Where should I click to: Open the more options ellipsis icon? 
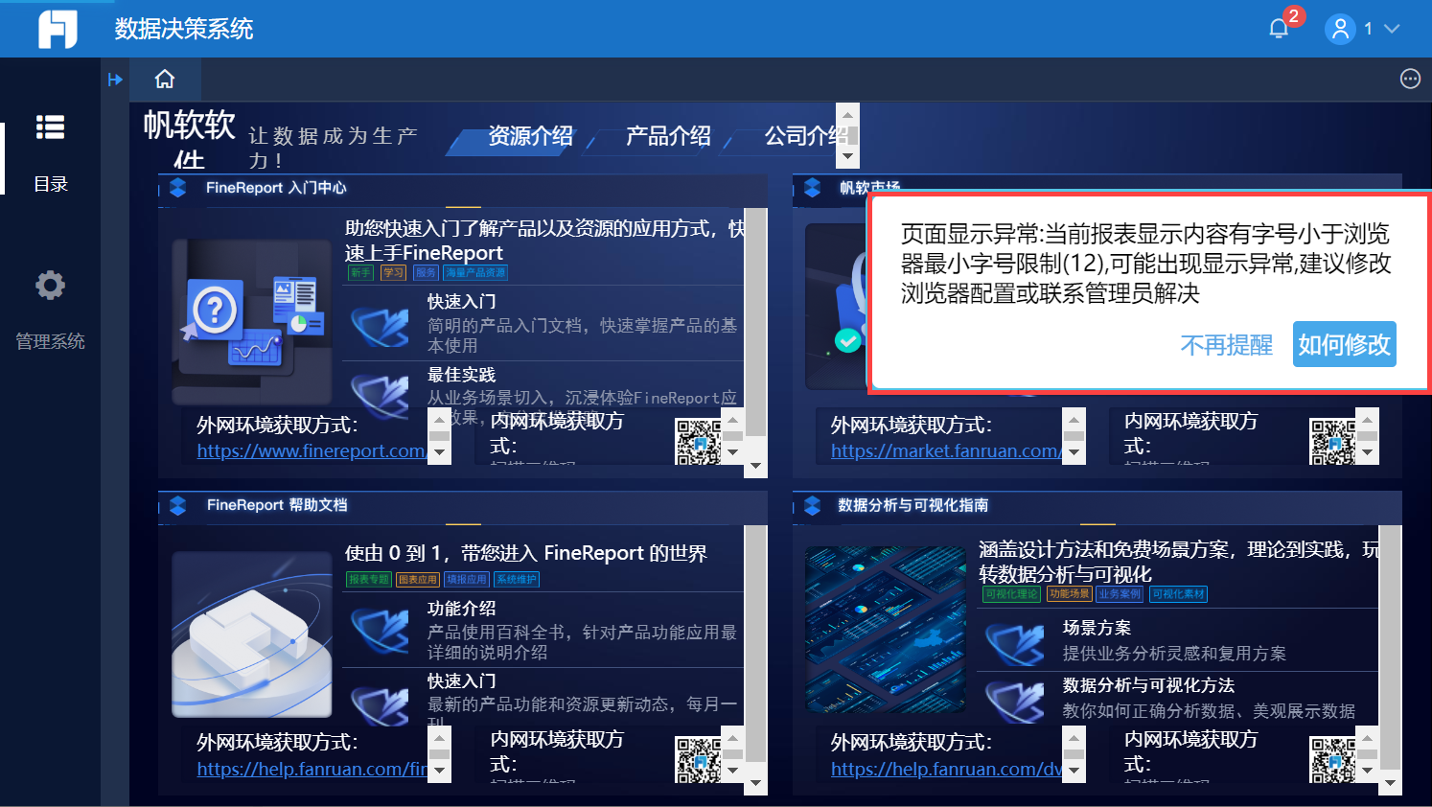(1410, 79)
